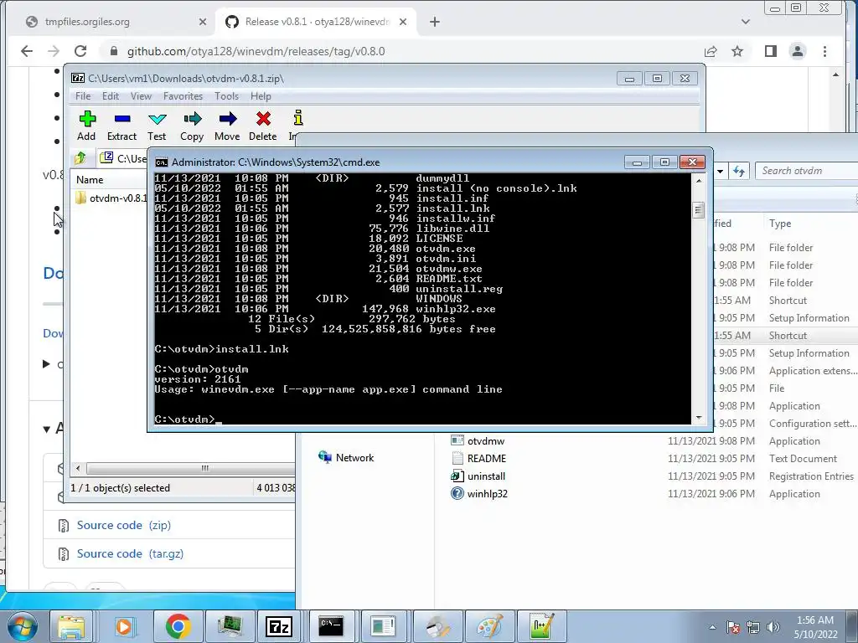Click the volume speaker tray icon
Screen dimensions: 858x643
[x=773, y=627]
